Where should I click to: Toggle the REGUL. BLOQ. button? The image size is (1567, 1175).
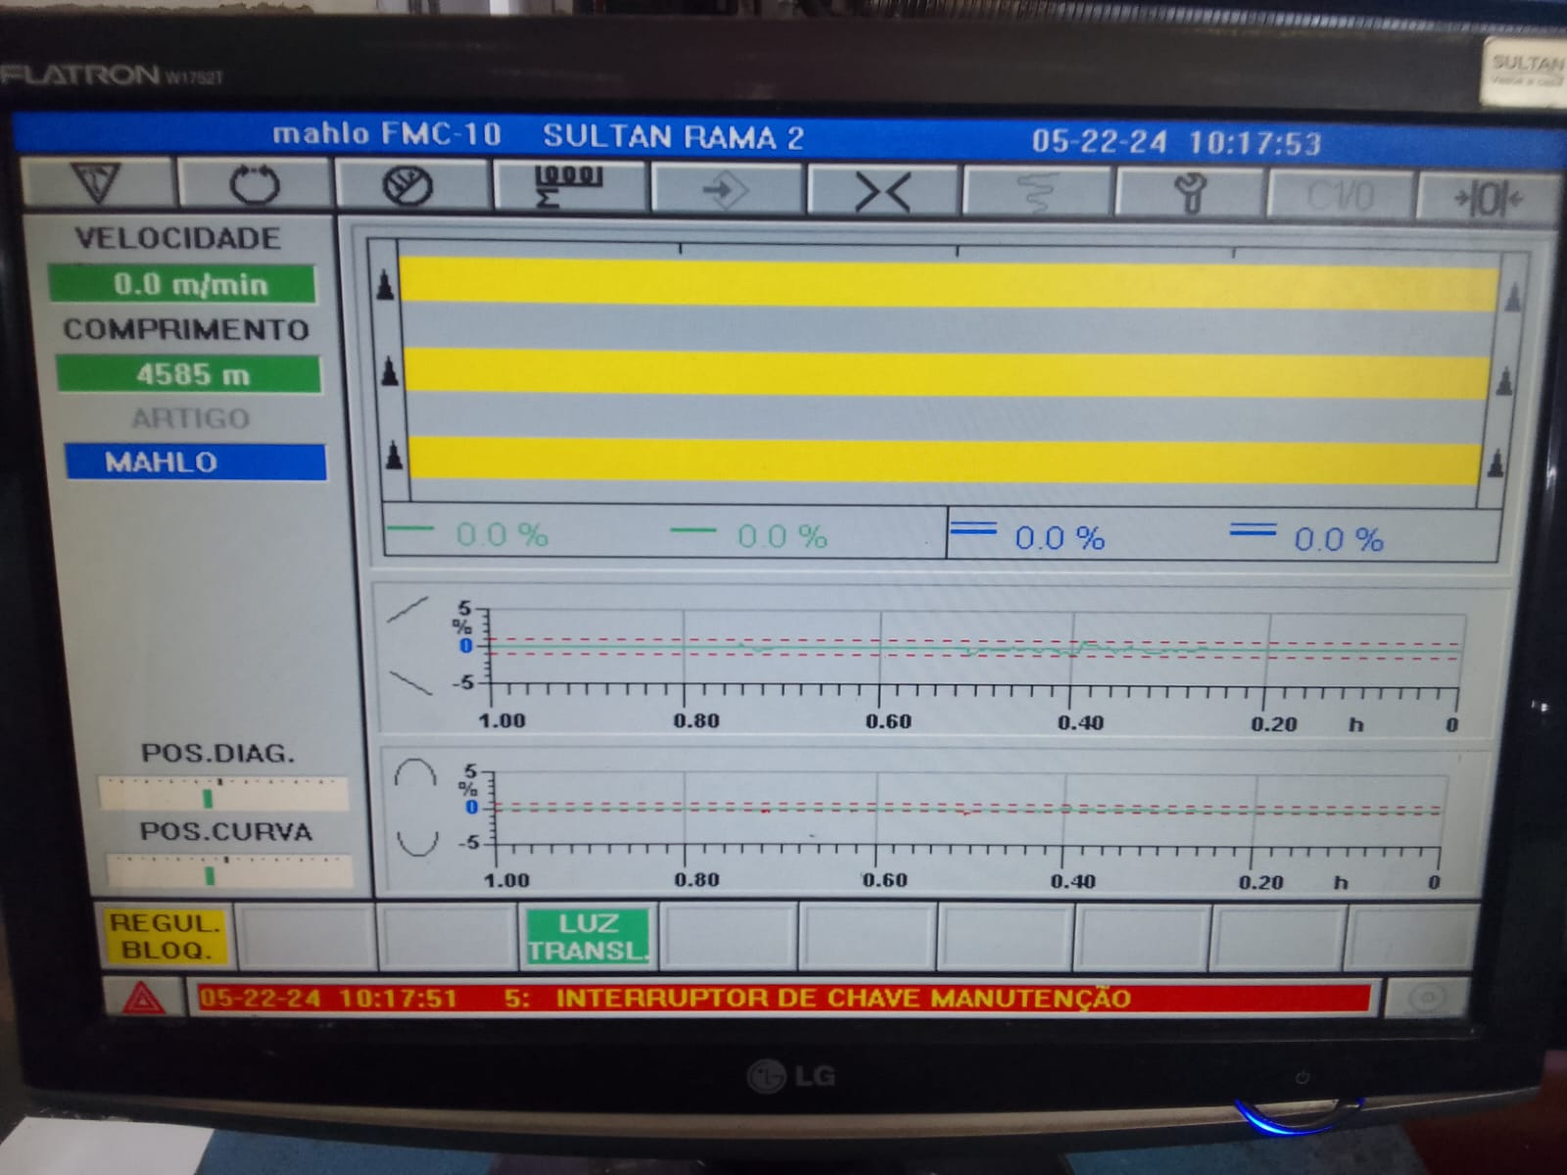point(166,936)
